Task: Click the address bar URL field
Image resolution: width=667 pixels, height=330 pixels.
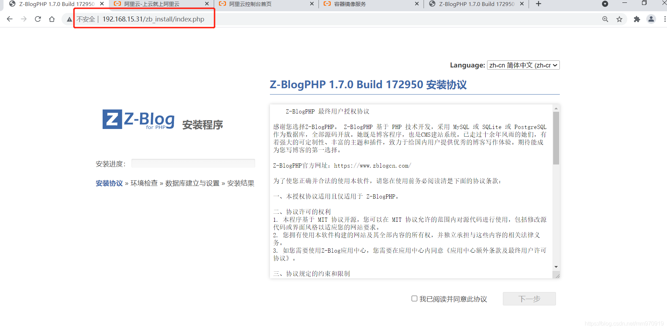Action: tap(153, 19)
